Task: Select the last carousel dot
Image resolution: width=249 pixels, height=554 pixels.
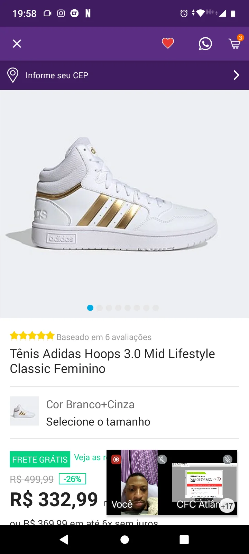Action: pos(156,308)
